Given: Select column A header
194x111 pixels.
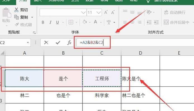Looking at the screenshot, I should [x=25, y=53].
